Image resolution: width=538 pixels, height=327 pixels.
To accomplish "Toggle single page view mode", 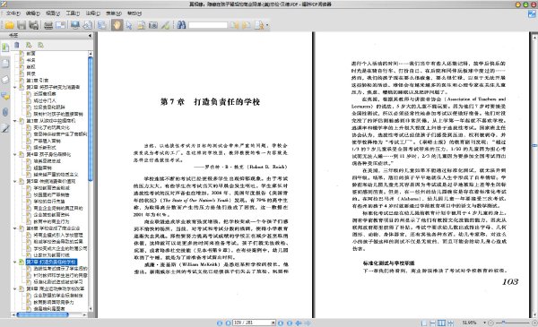I will [x=424, y=323].
